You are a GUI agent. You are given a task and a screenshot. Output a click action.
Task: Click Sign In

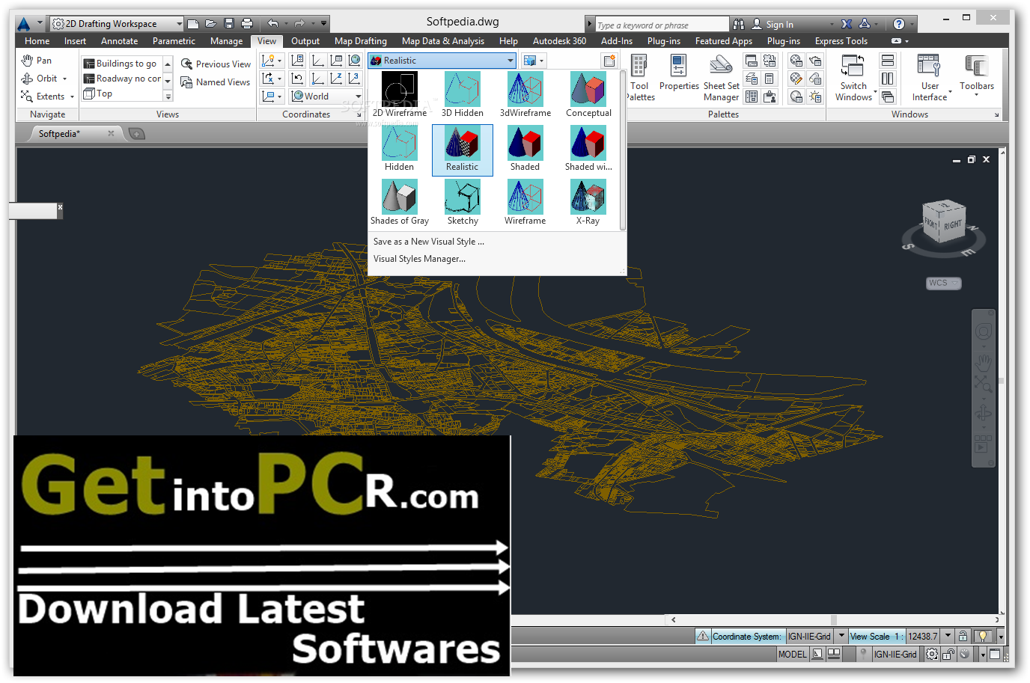click(x=772, y=25)
